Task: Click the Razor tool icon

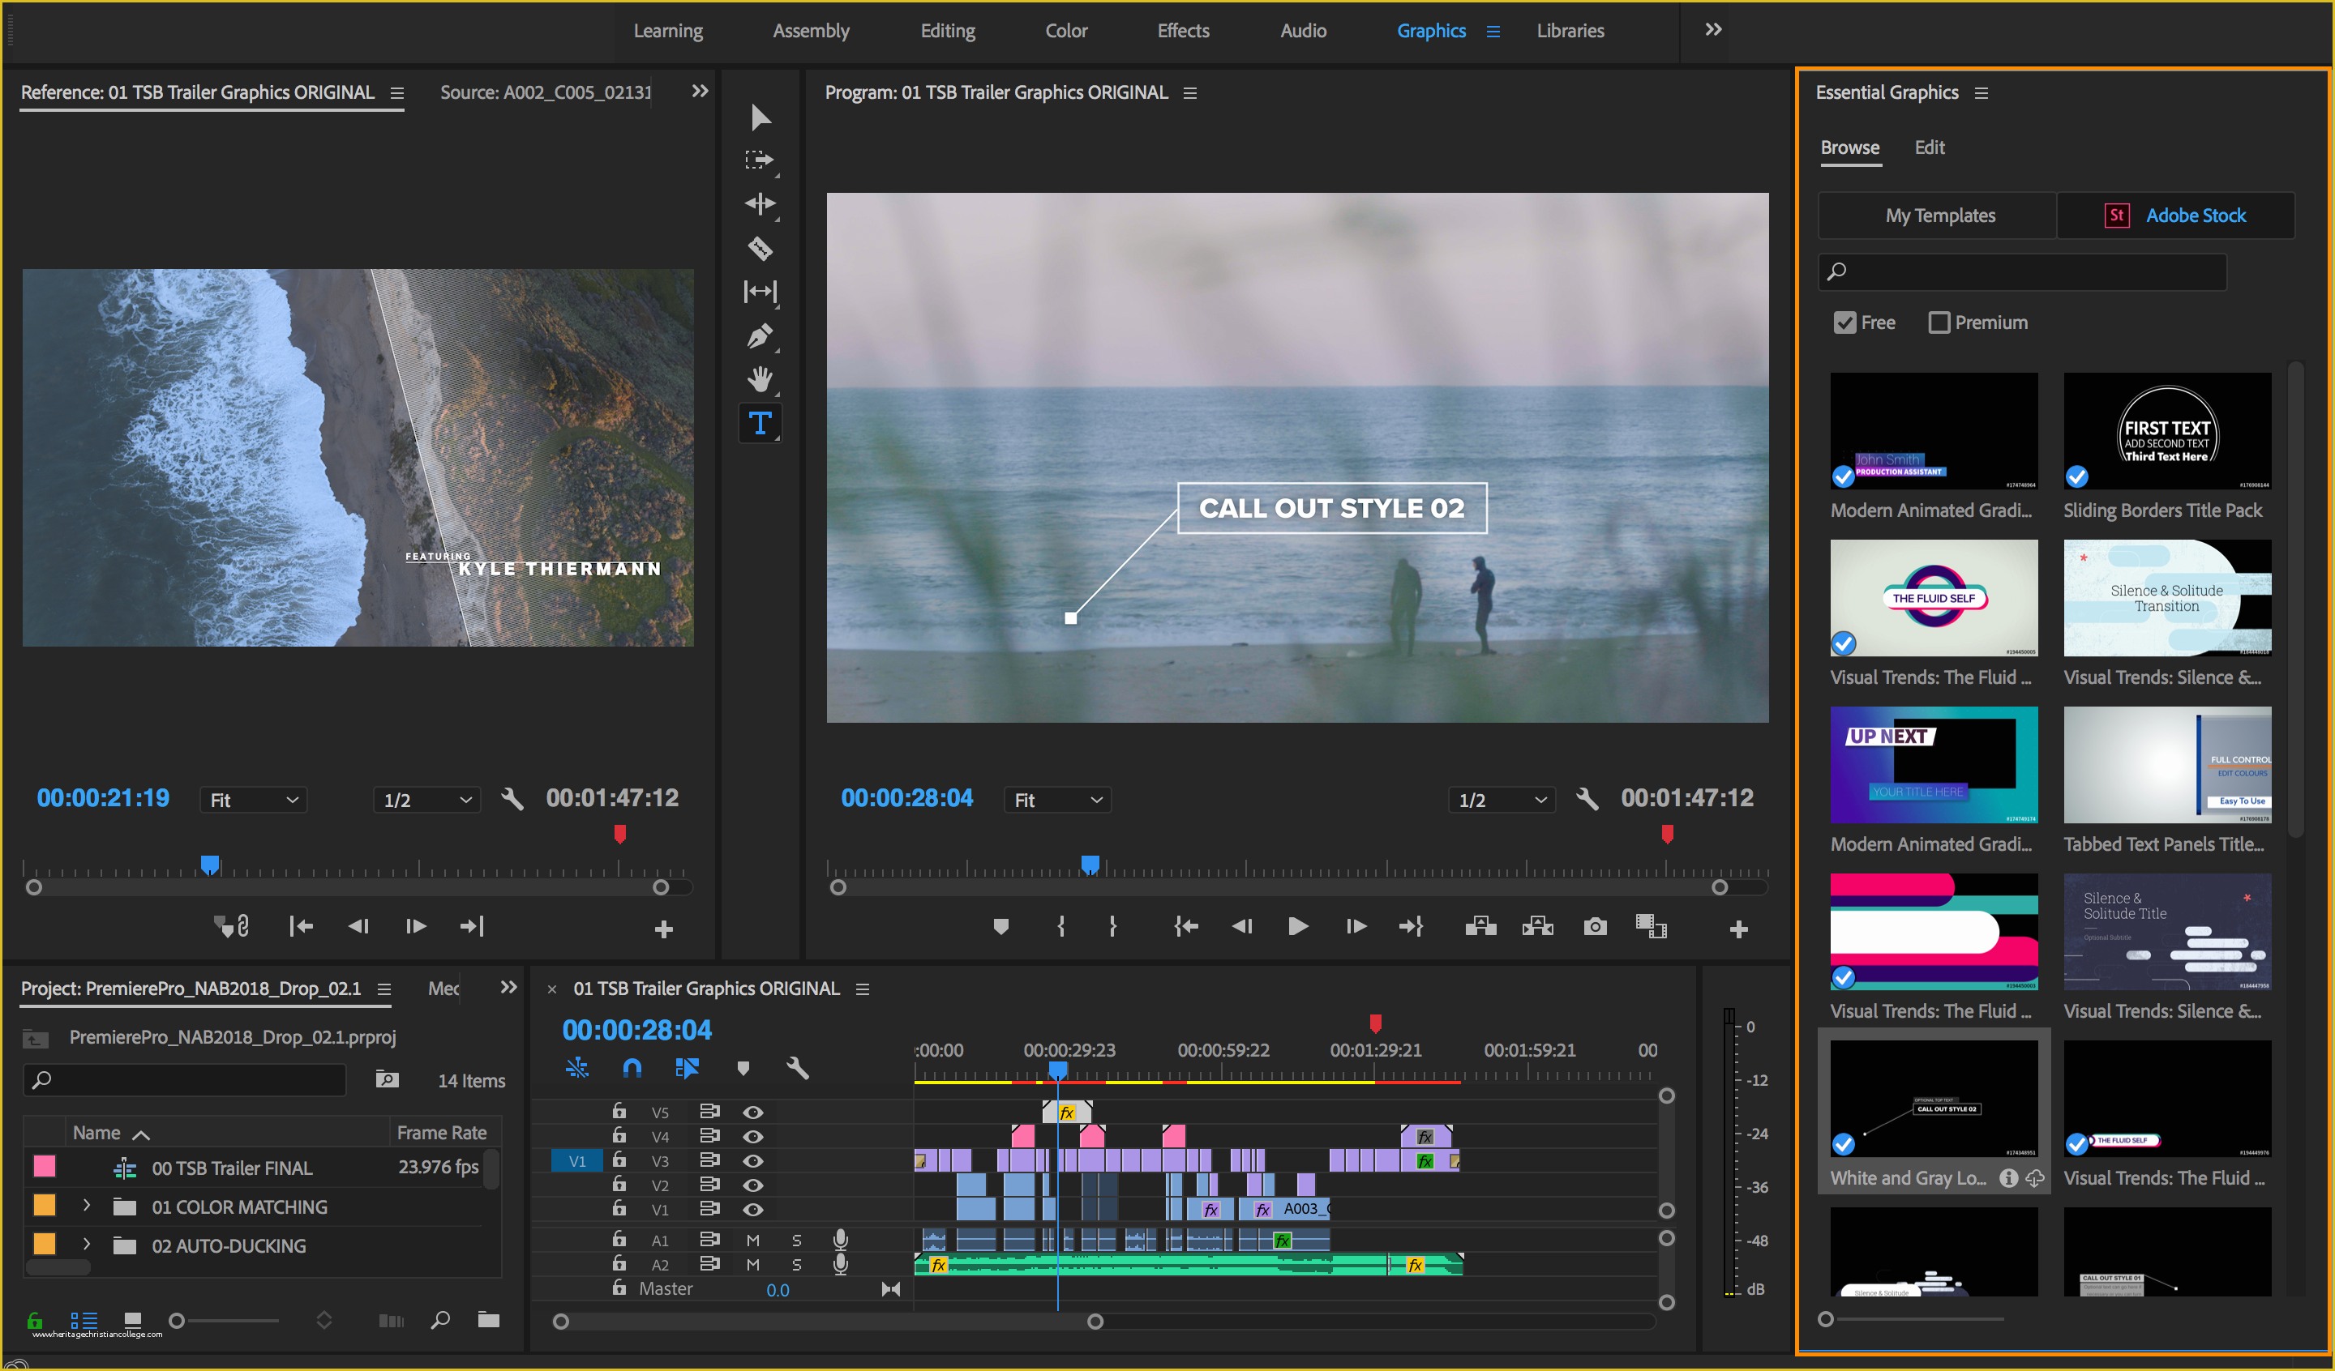Action: tap(760, 253)
